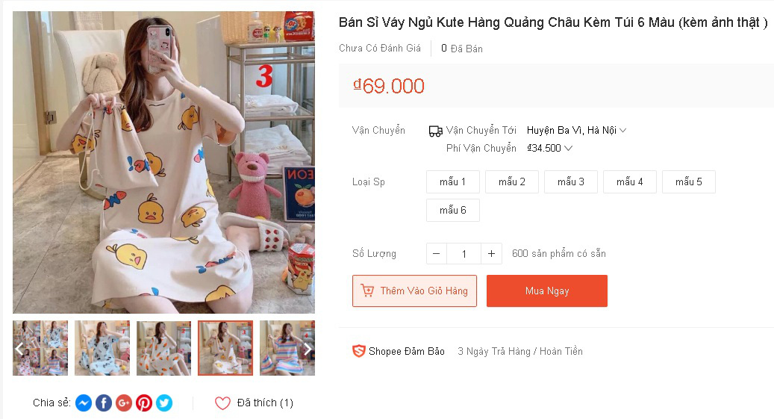The height and width of the screenshot is (419, 774).
Task: Choose the mẫu 3 option
Action: pyautogui.click(x=571, y=182)
